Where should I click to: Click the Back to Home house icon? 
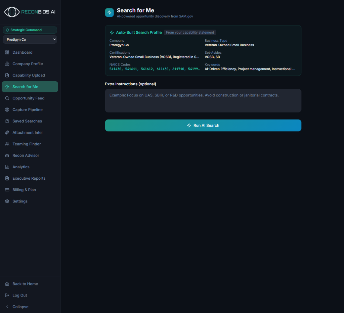pos(7,284)
